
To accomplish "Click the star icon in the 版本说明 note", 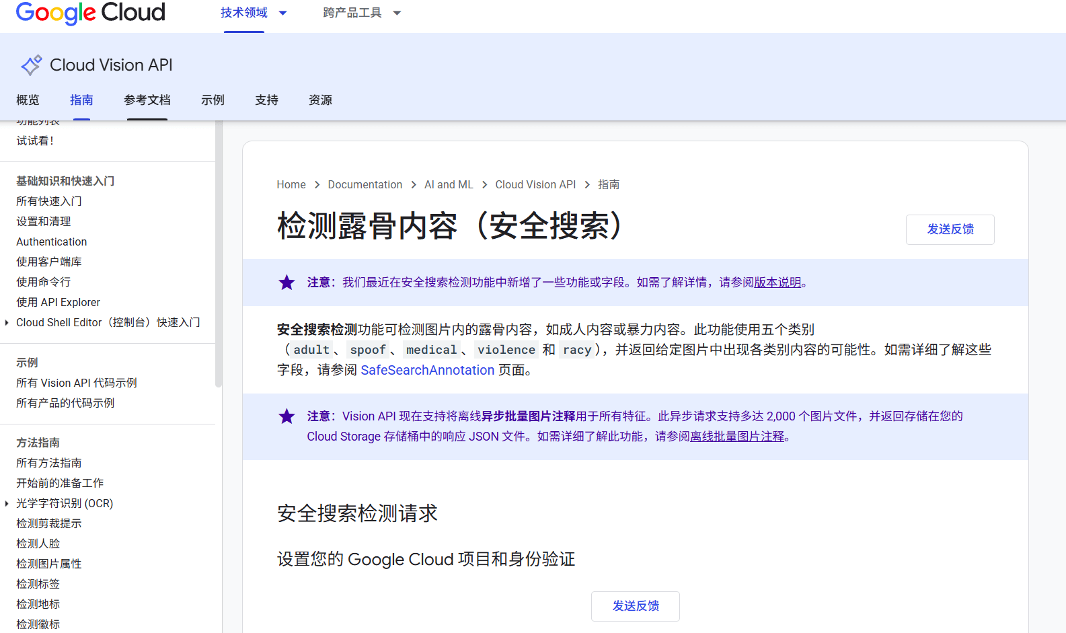I will click(x=287, y=283).
